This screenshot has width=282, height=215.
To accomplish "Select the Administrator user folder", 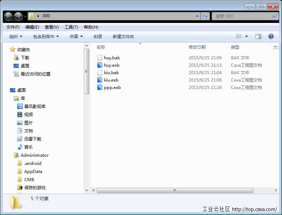I will 35,155.
